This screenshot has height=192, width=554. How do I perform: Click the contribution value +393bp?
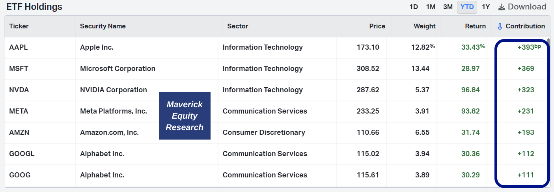click(x=529, y=47)
